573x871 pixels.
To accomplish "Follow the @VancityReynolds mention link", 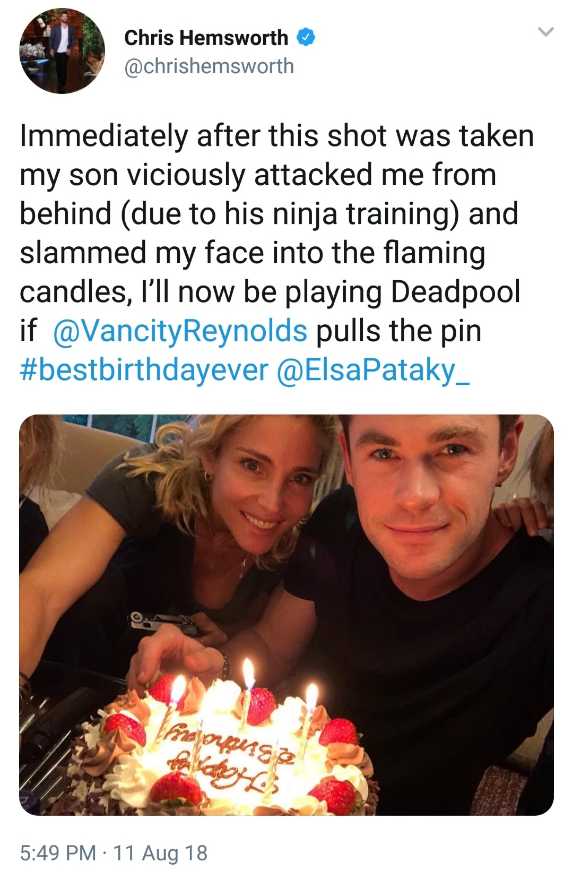I will pos(180,331).
